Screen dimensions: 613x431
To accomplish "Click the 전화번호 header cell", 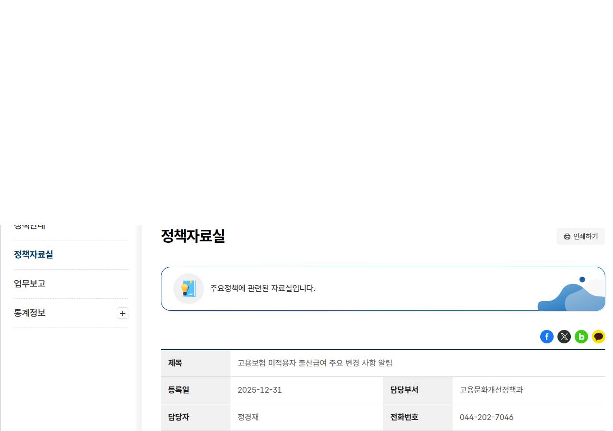I will coord(418,417).
